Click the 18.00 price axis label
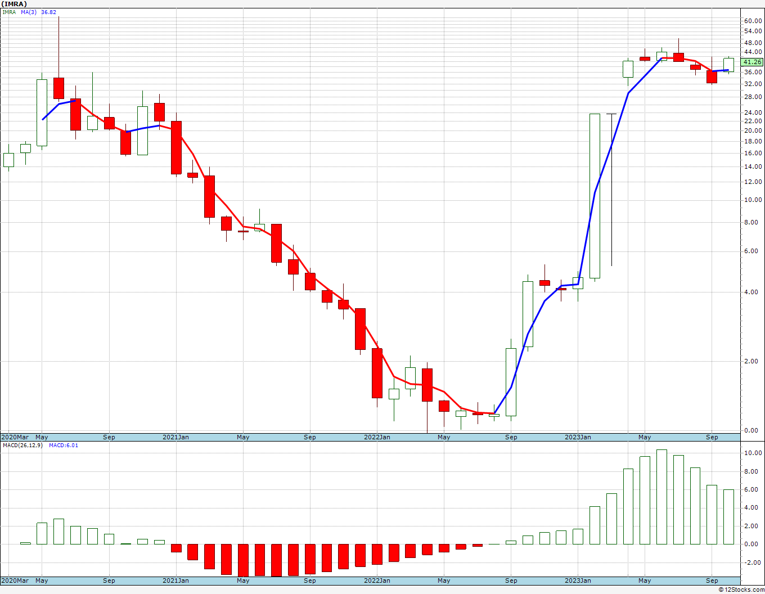 753,141
